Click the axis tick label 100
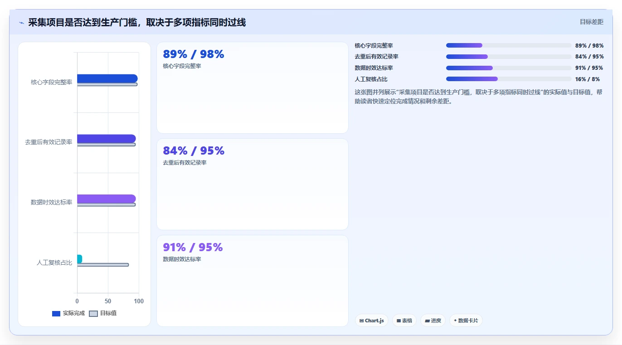 click(x=139, y=301)
